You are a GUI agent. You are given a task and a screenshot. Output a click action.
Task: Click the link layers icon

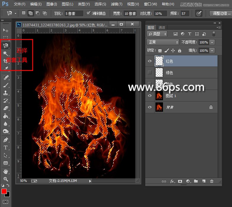[164, 181]
